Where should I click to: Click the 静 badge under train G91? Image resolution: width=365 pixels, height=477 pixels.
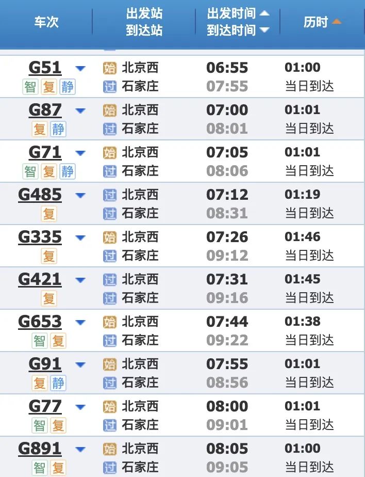click(58, 383)
